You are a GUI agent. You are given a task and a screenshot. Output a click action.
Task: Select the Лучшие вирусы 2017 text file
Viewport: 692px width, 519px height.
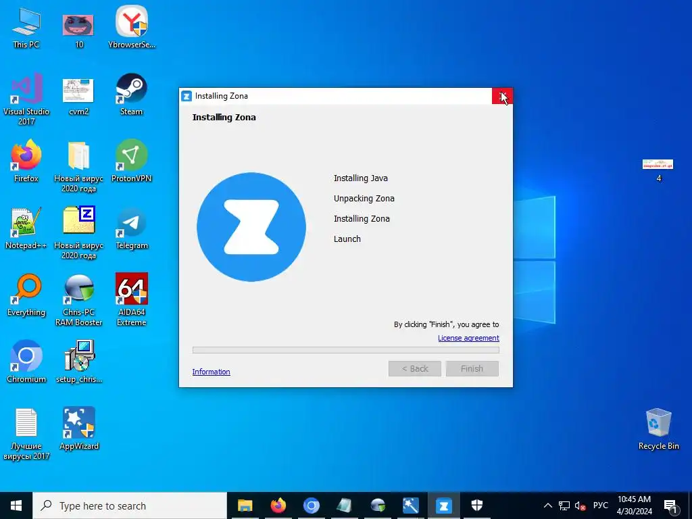pos(26,435)
